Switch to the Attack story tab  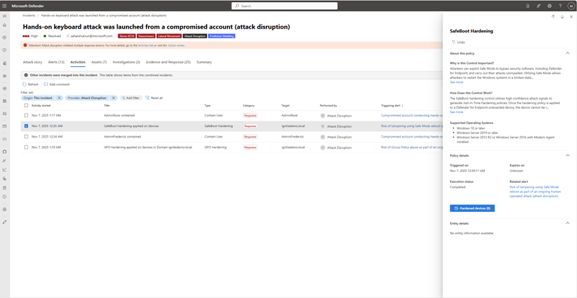(x=32, y=62)
